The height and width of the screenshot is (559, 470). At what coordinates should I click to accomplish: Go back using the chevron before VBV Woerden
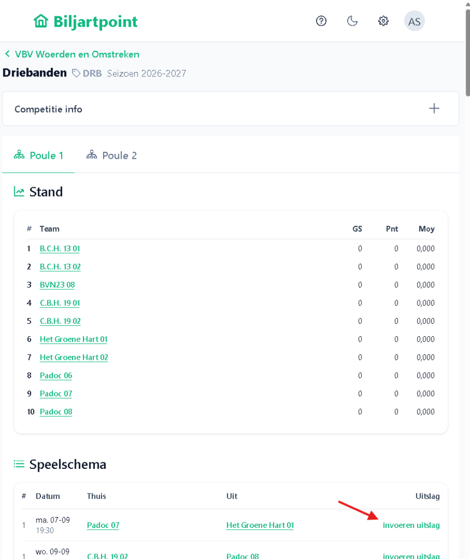[7, 54]
